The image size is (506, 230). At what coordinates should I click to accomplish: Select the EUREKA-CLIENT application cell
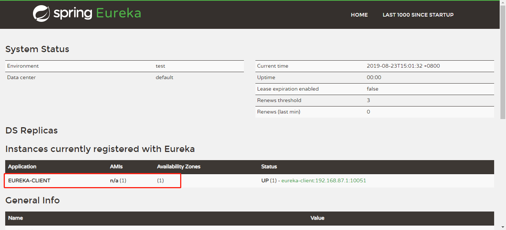pyautogui.click(x=29, y=180)
